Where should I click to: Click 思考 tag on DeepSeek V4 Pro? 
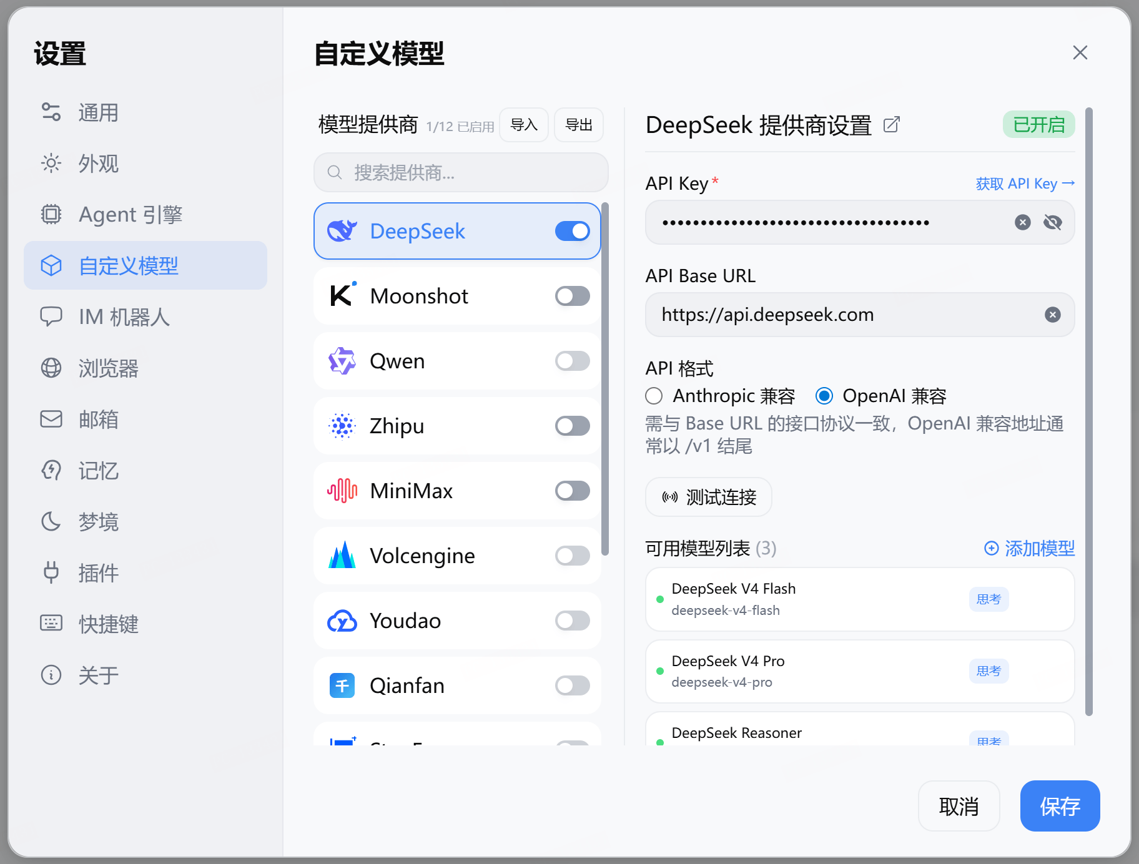(989, 671)
